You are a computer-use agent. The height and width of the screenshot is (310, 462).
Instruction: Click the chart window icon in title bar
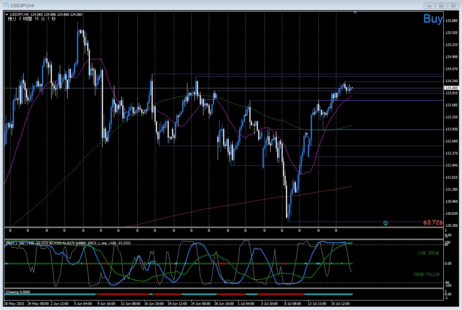click(x=6, y=5)
